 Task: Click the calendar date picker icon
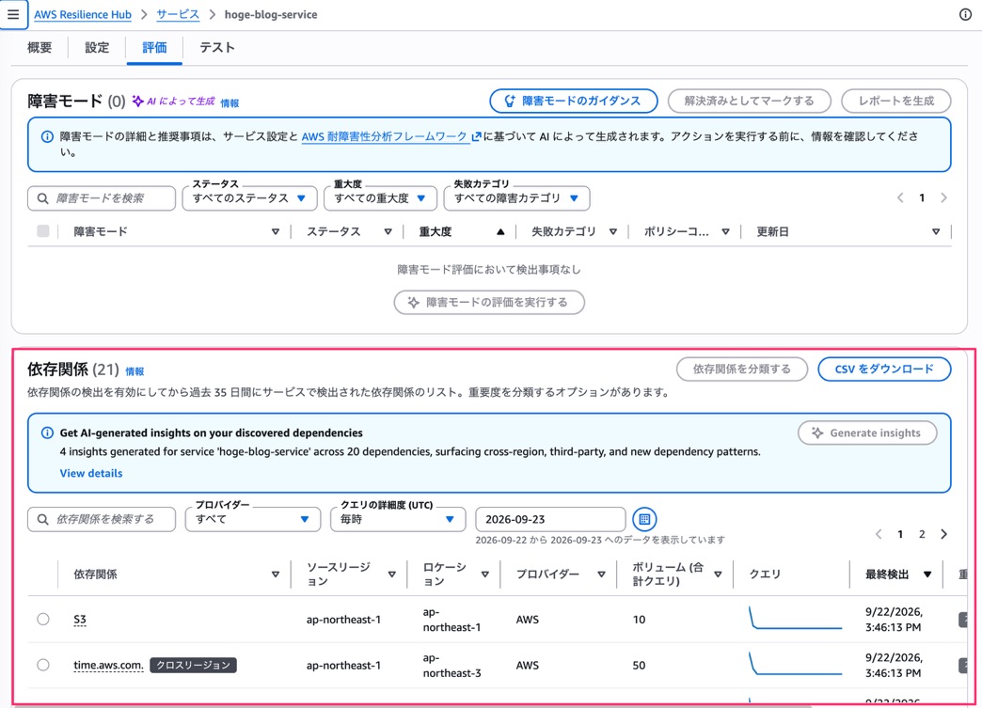[644, 519]
